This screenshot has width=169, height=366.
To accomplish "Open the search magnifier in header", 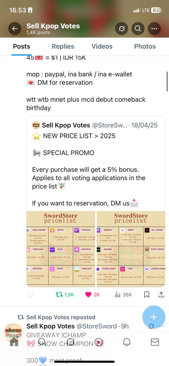I will [138, 29].
